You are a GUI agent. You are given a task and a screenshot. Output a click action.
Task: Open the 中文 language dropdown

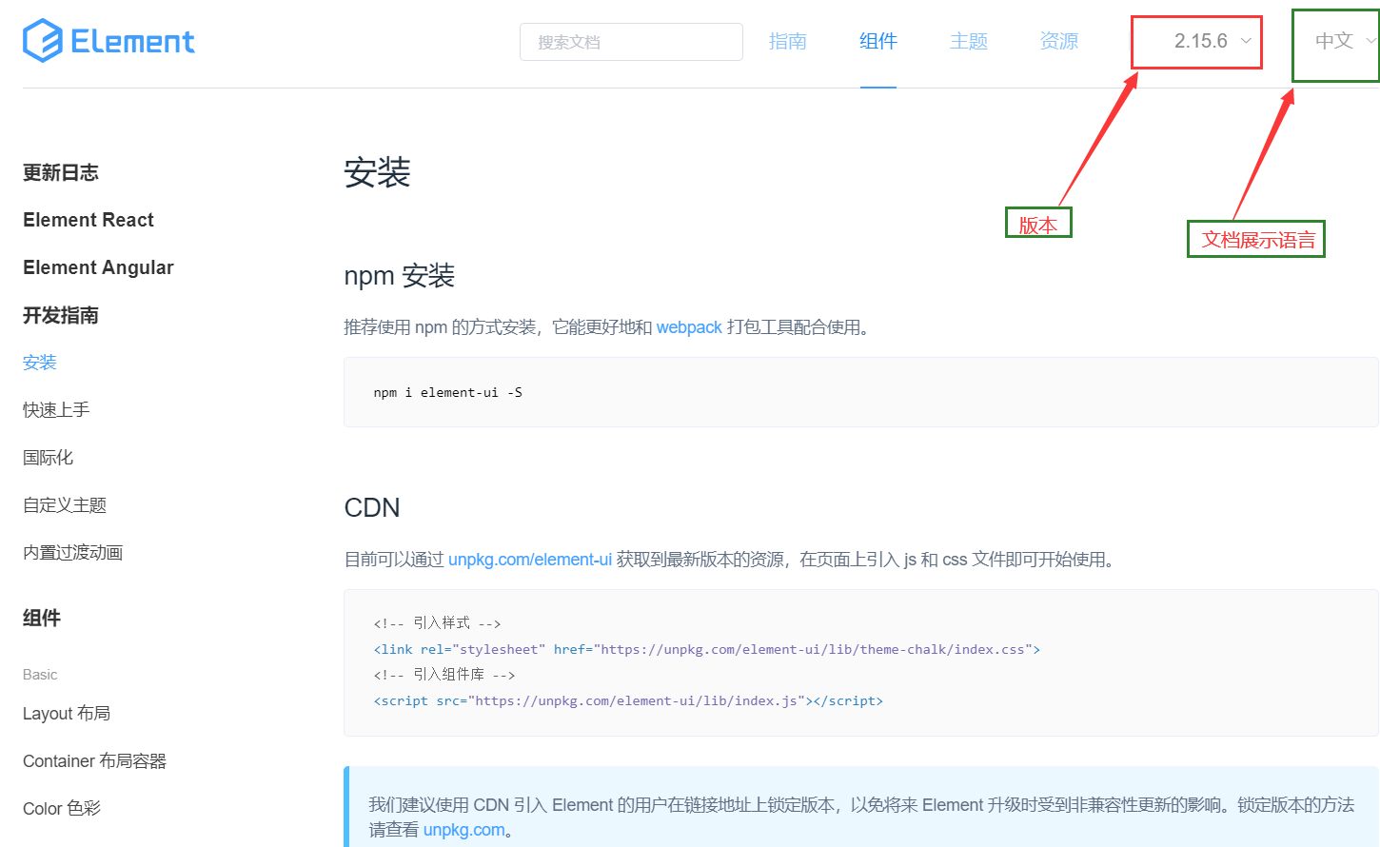coord(1345,41)
